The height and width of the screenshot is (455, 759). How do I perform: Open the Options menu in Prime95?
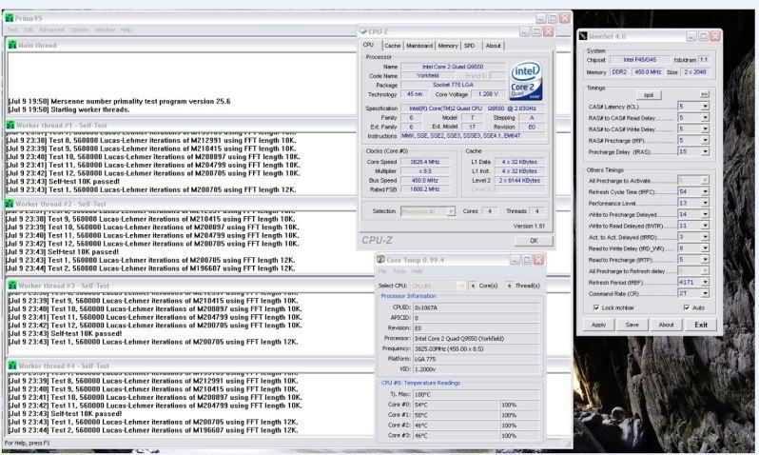(x=79, y=30)
